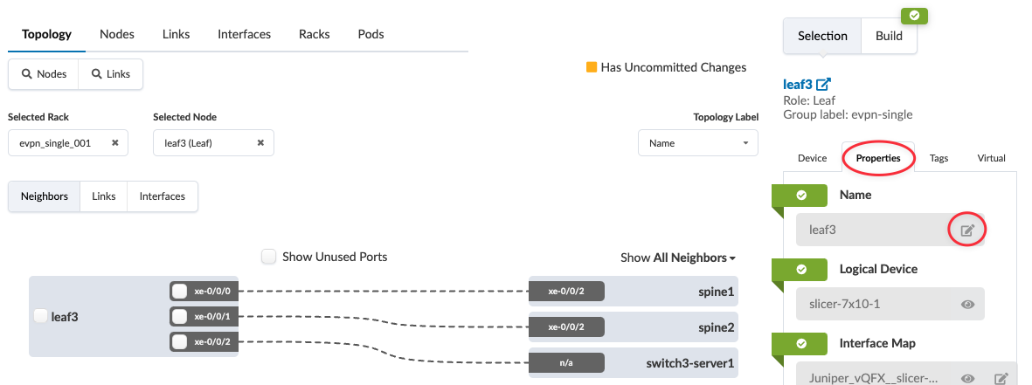Remove the leaf3 (Leaf) selected node
This screenshot has height=385, width=1032.
[260, 143]
